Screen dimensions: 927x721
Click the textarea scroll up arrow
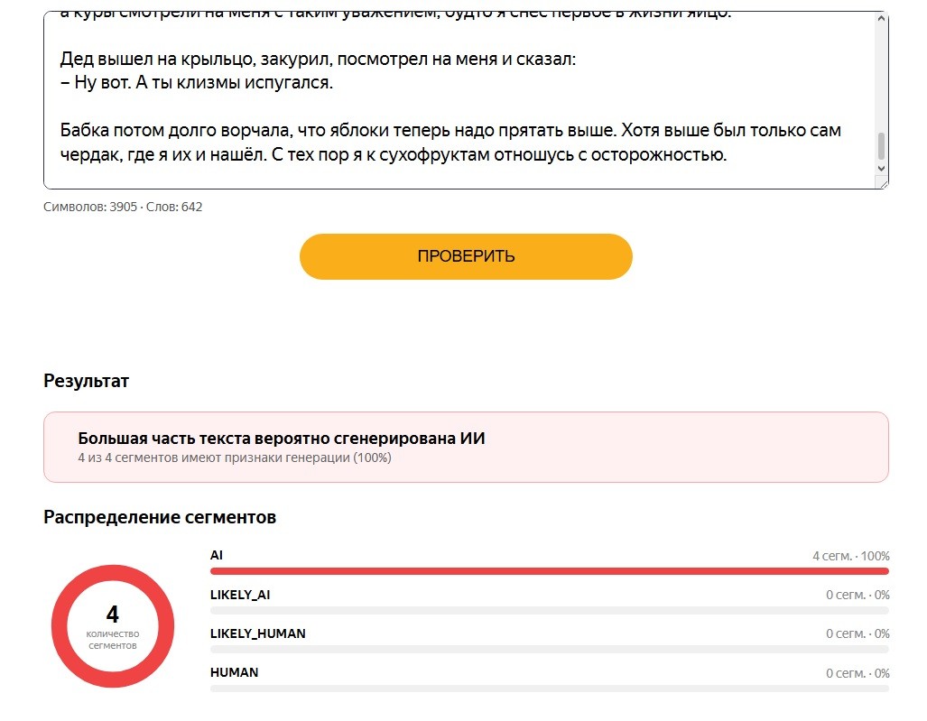click(881, 18)
